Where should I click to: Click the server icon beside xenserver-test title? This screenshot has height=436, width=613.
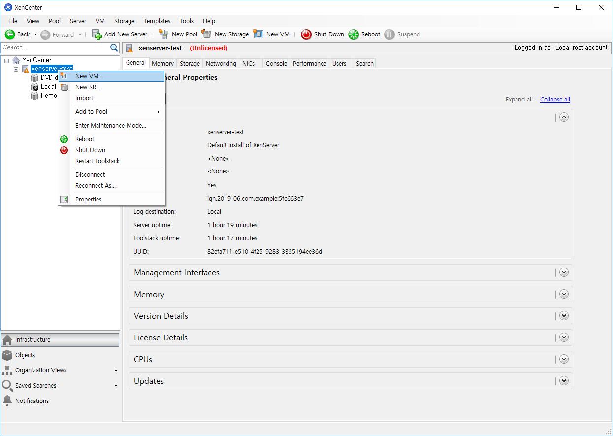coord(129,48)
